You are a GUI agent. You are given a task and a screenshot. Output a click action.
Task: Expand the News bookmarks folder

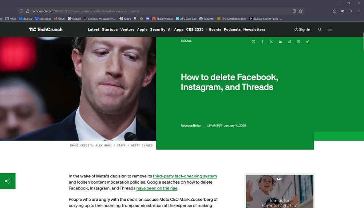tap(11, 19)
